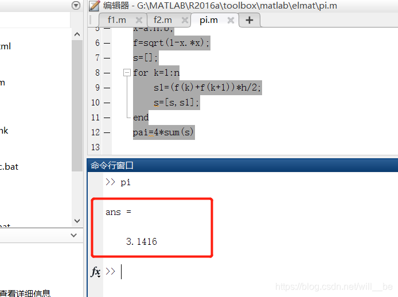398x297 pixels.
Task: Switch to the f1.m editor tab
Action: [x=117, y=20]
